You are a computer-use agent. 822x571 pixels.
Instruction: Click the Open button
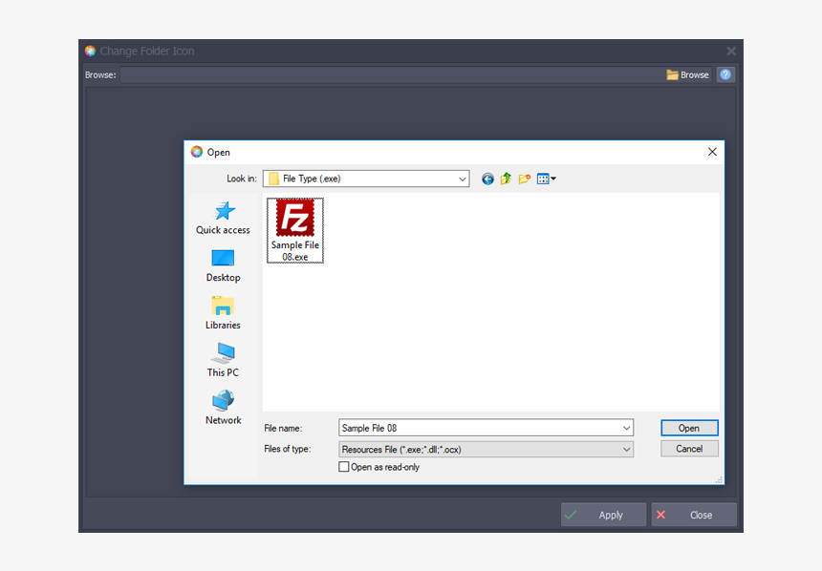[x=689, y=429]
